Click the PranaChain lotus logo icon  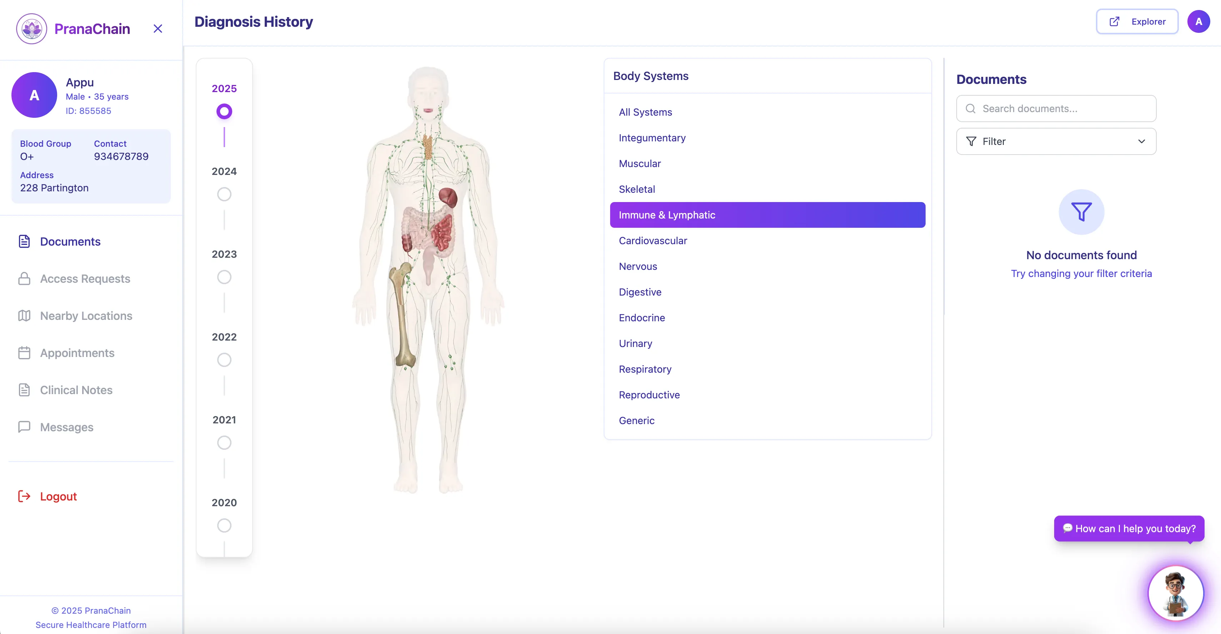point(31,29)
